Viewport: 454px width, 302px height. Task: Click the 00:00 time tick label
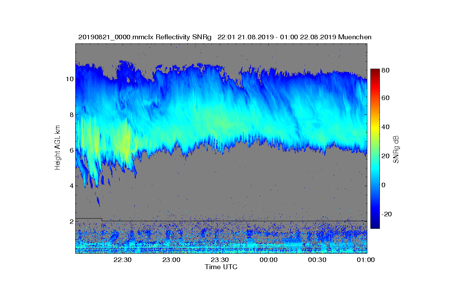269,260
